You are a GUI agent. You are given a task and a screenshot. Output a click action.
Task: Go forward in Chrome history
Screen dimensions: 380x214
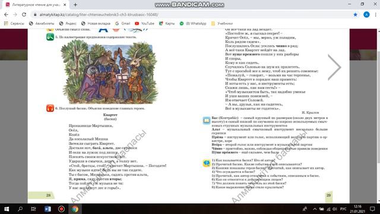(x=15, y=14)
